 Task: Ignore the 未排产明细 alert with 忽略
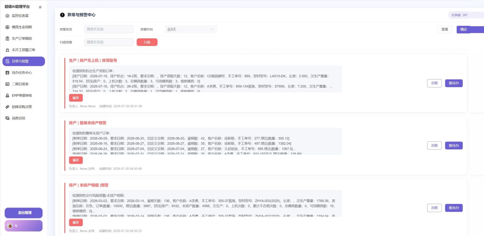[435, 208]
